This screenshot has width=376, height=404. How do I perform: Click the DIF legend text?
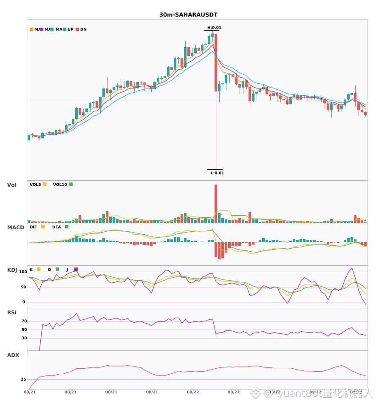click(33, 227)
